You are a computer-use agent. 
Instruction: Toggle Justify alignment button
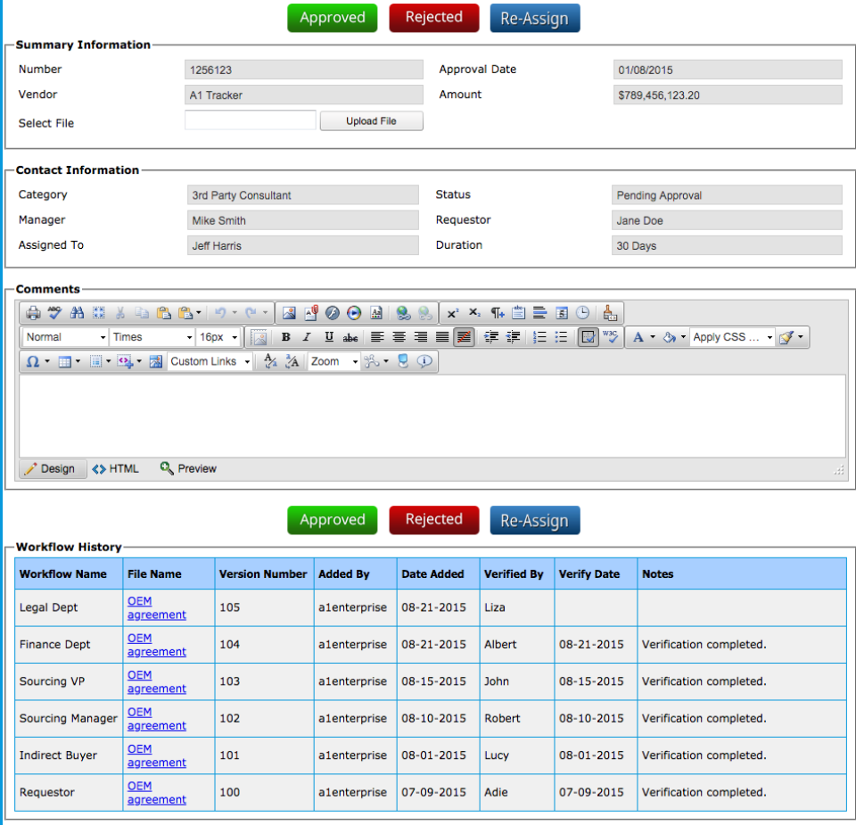point(442,337)
